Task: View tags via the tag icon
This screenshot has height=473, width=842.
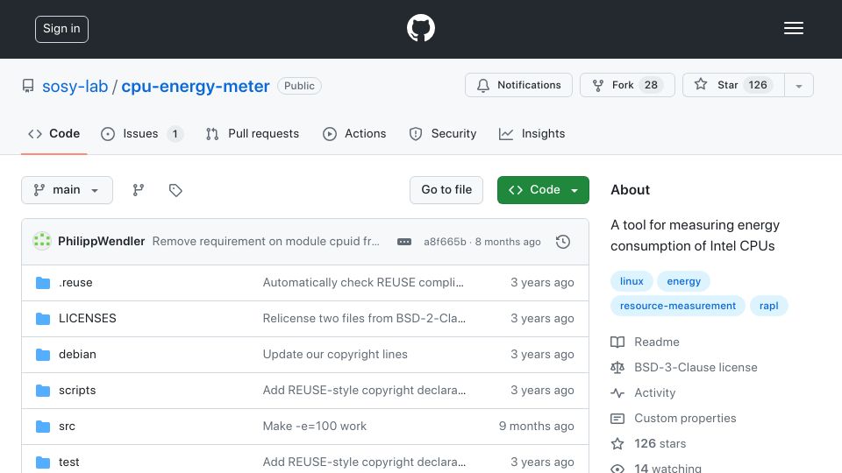Action: [175, 190]
